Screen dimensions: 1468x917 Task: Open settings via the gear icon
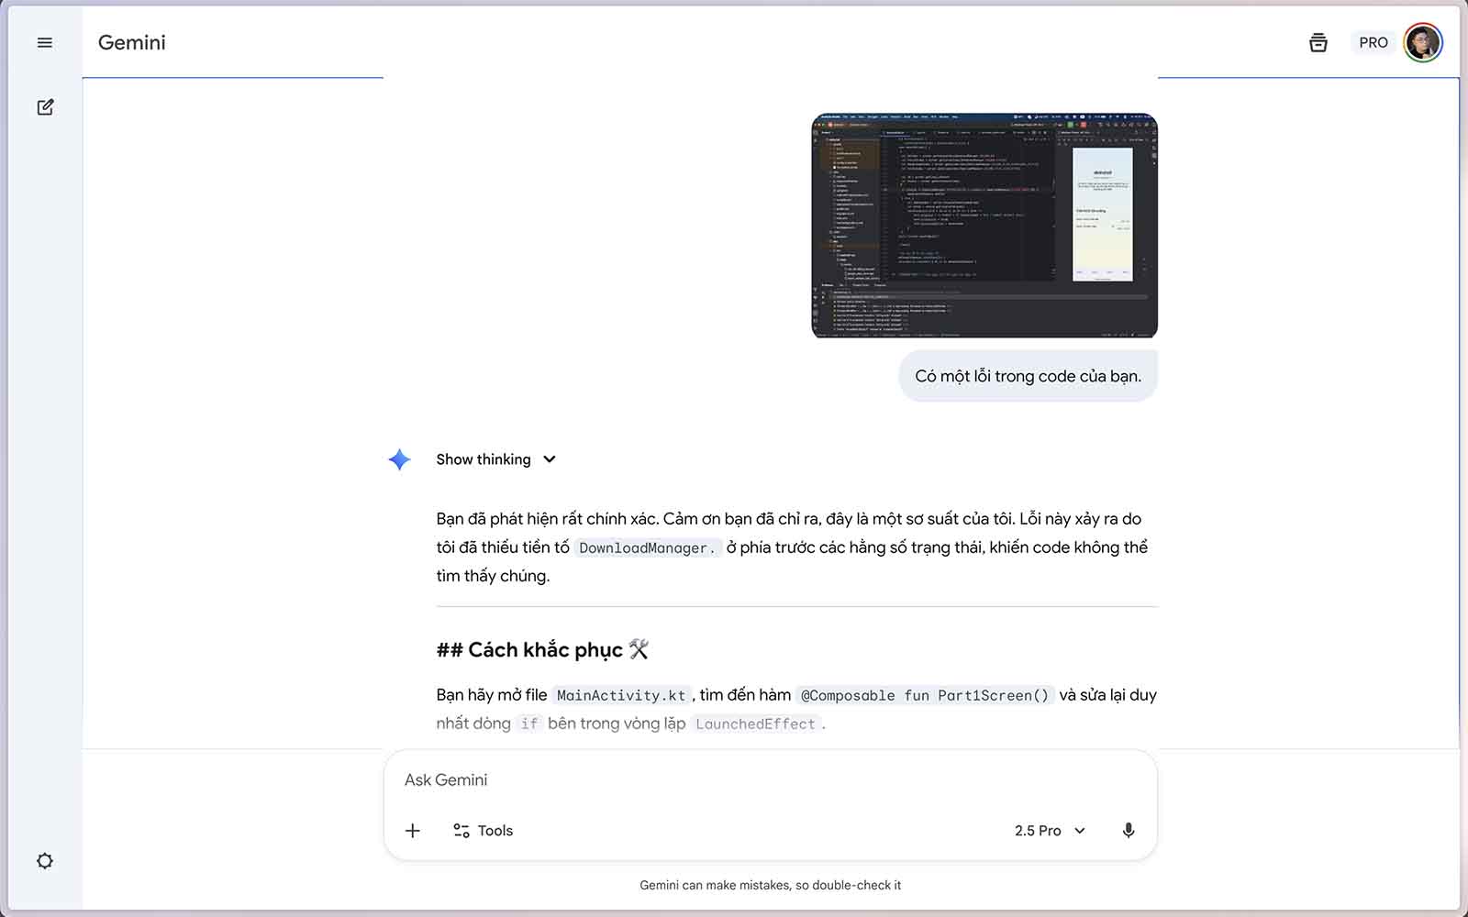[x=44, y=861]
